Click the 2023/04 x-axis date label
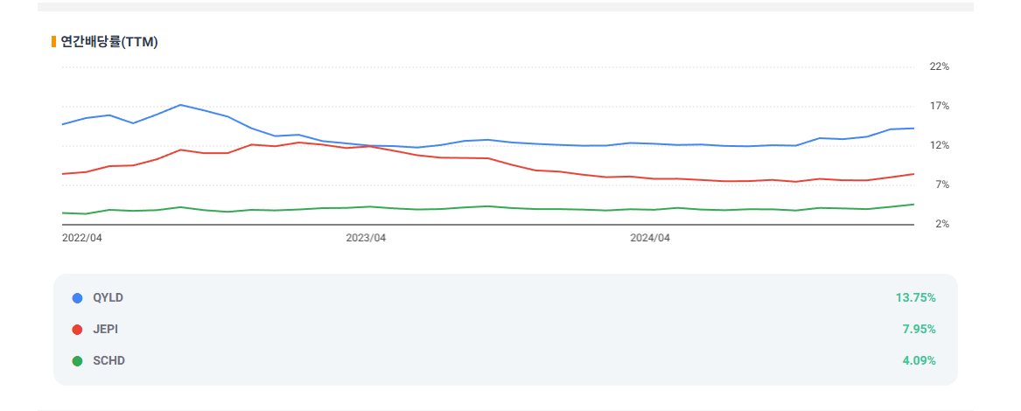 click(x=366, y=239)
